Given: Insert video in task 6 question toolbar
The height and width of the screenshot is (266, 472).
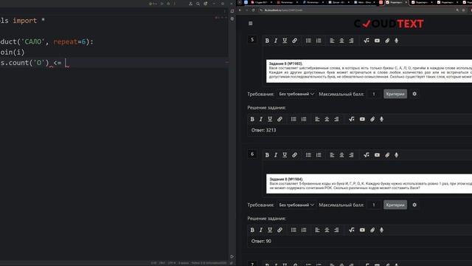Looking at the screenshot, I should click(377, 155).
